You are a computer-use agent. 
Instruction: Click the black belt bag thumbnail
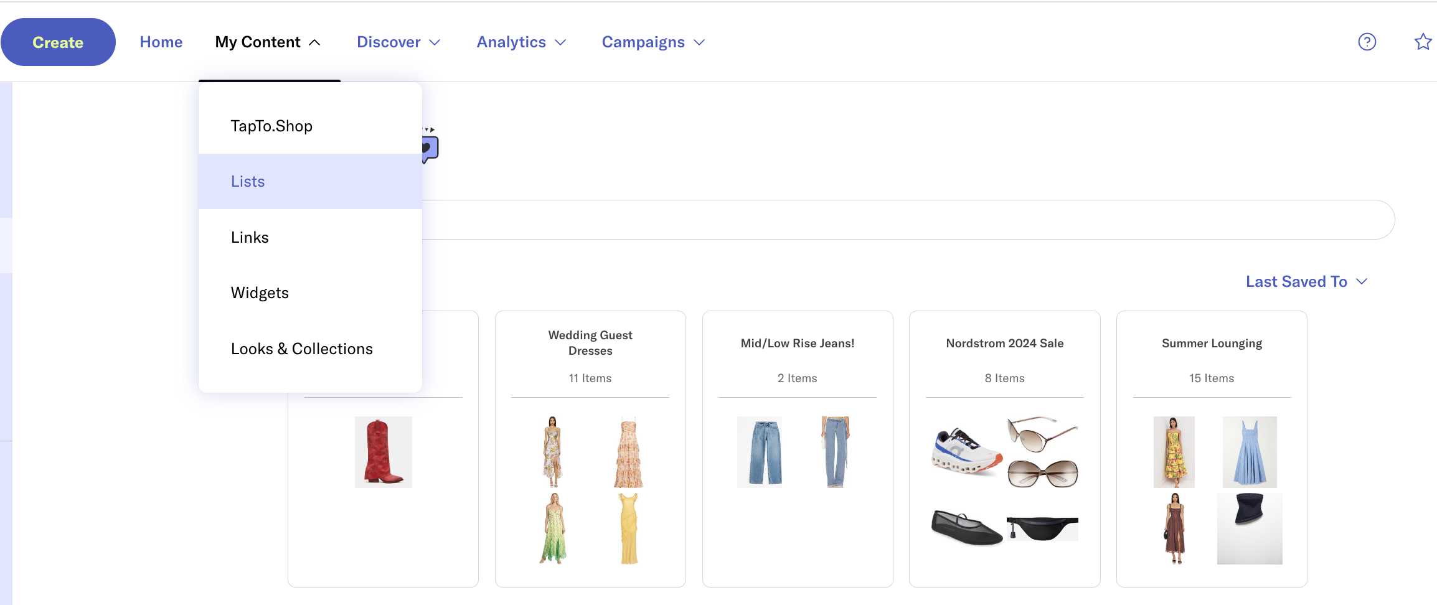coord(1043,528)
